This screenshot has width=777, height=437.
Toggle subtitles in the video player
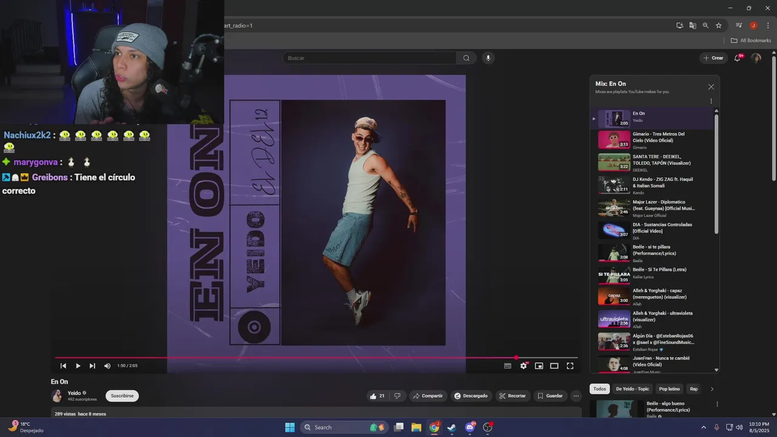coord(507,366)
